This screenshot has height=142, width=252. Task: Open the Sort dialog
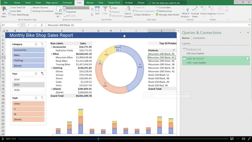(x=97, y=11)
